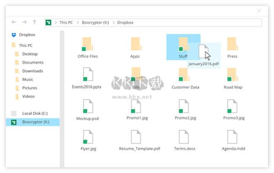Open Desktop in the sidebar

(26, 54)
